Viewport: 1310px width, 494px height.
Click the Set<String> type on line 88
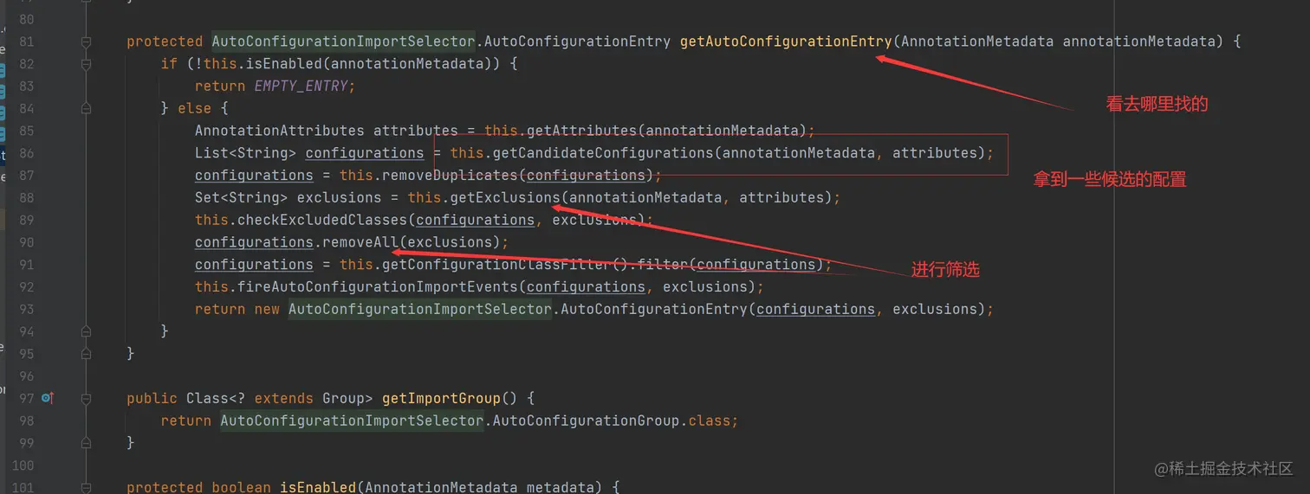[x=241, y=197]
